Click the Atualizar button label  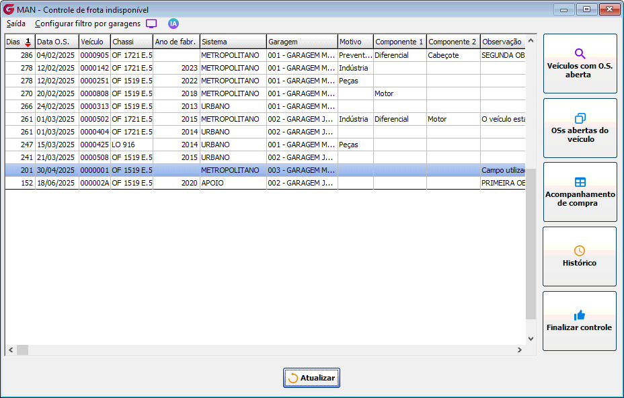(x=317, y=378)
